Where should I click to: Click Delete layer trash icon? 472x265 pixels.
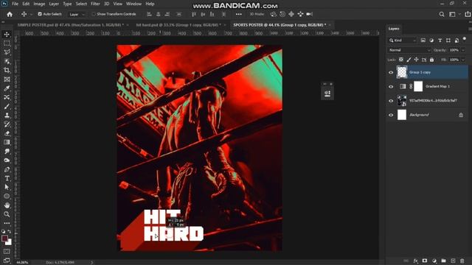462,261
